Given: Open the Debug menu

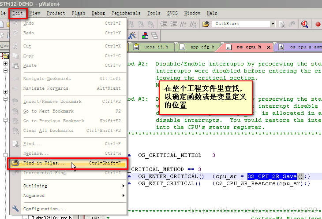Looking at the screenshot, I should (x=98, y=13).
